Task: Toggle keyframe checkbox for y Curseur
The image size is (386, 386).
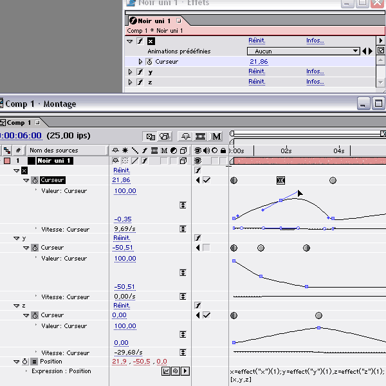Action: [x=207, y=248]
